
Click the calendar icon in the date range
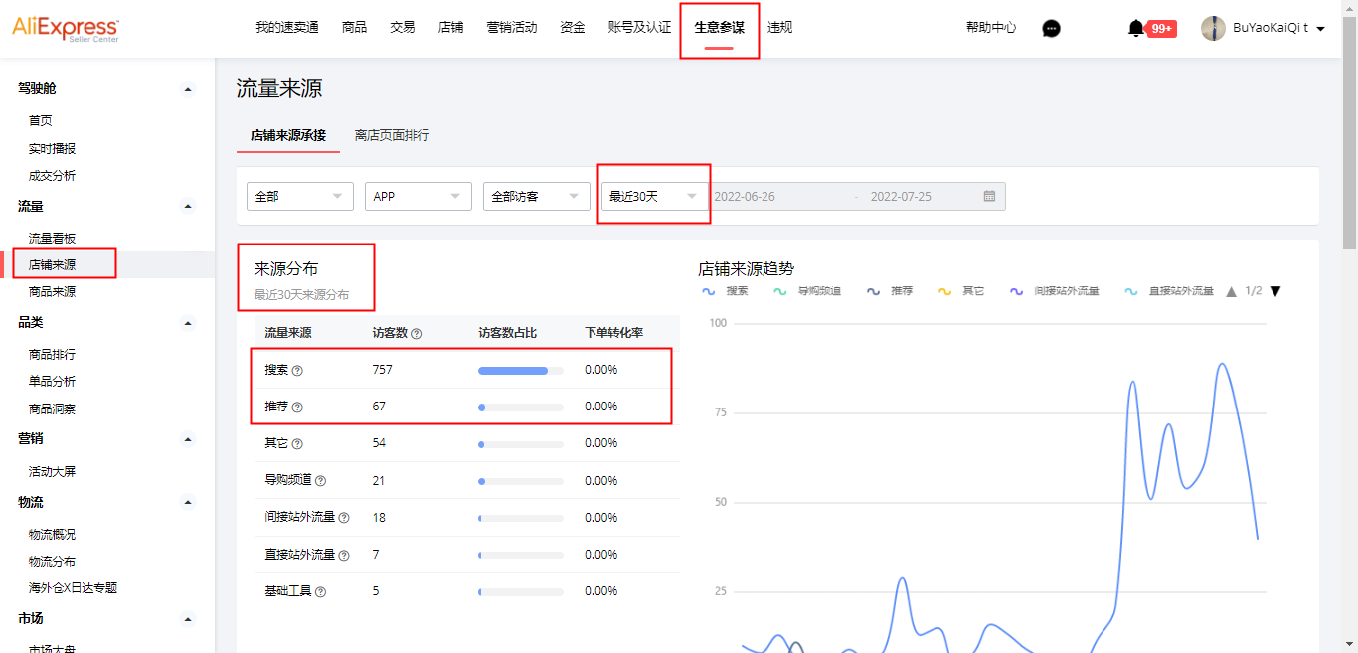[x=989, y=196]
